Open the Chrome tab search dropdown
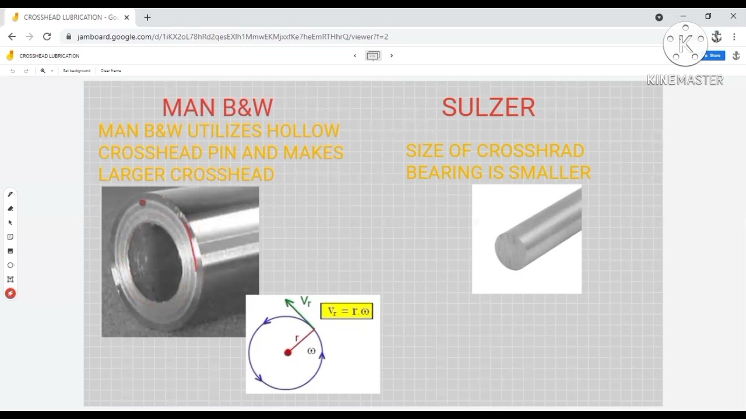Screen dimensions: 746x419 659,17
